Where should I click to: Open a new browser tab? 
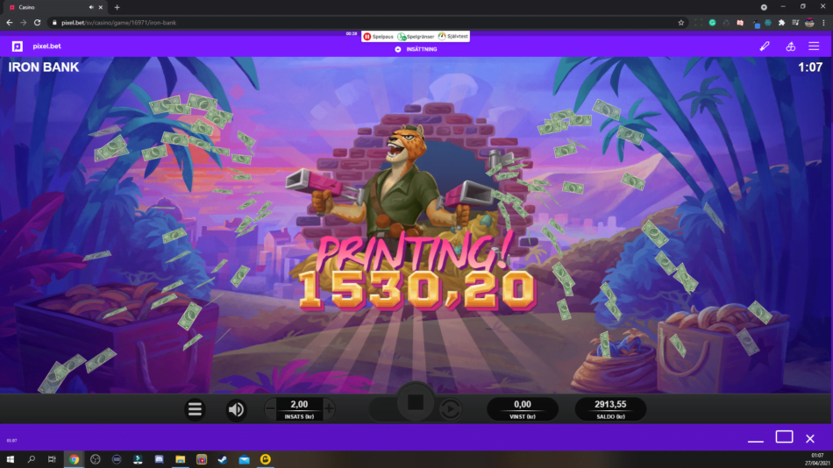point(117,7)
